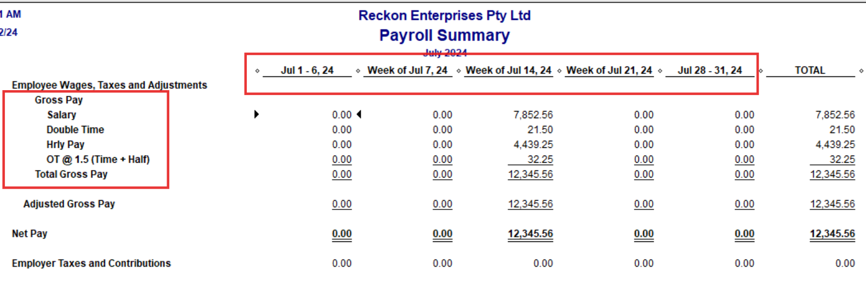
Task: Click Employer Taxes 0.00 in the TOTAL column
Action: [845, 263]
